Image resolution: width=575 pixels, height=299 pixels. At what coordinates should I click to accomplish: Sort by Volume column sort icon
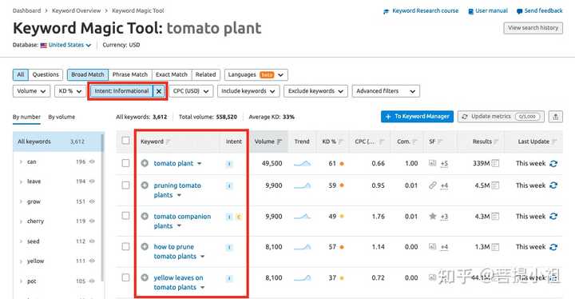tap(280, 142)
